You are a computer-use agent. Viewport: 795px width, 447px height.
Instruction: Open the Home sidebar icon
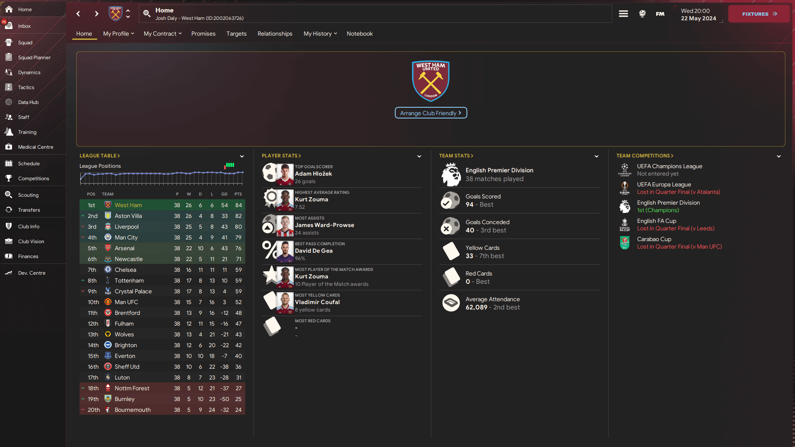click(x=9, y=9)
